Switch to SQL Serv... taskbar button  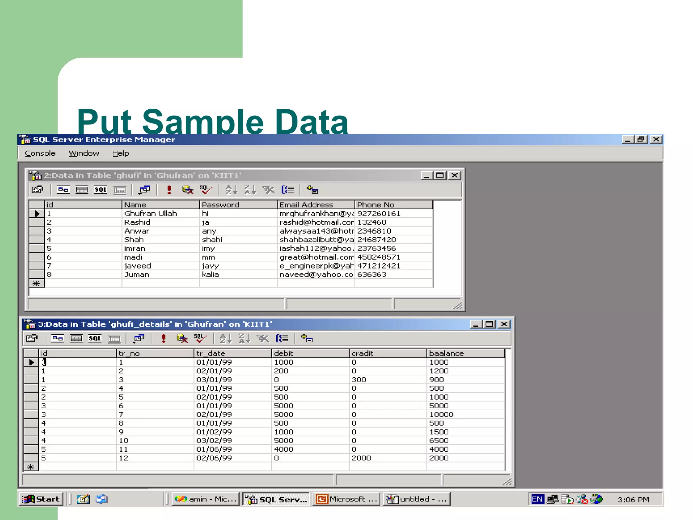(276, 499)
